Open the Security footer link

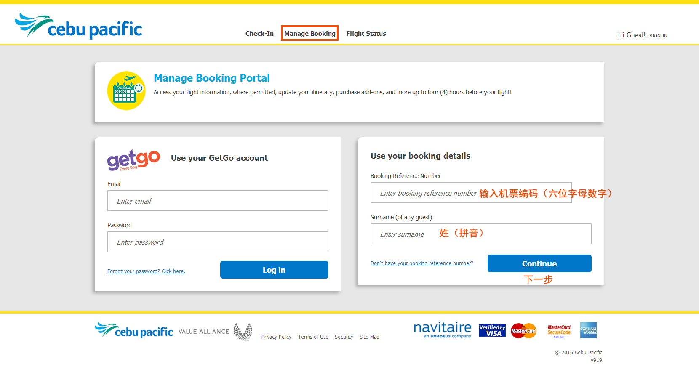(344, 337)
